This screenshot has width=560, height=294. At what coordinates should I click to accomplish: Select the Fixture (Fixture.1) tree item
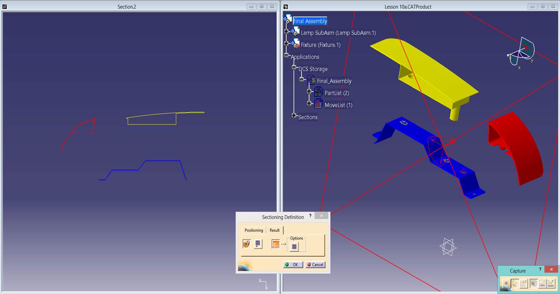(321, 45)
